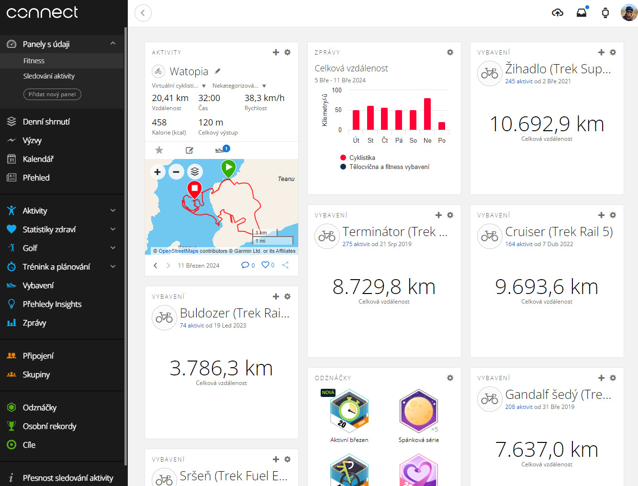
Task: Share the Watopia activity
Action: (x=285, y=265)
